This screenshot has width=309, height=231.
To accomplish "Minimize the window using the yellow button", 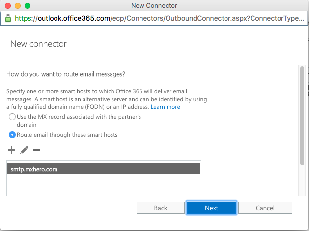I will pos(18,6).
